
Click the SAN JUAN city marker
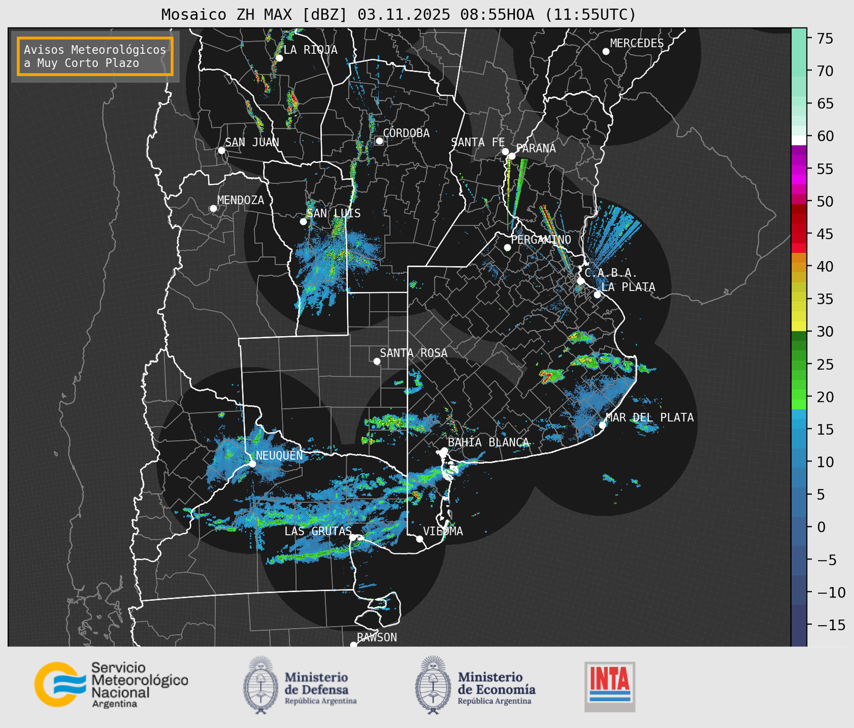(221, 150)
